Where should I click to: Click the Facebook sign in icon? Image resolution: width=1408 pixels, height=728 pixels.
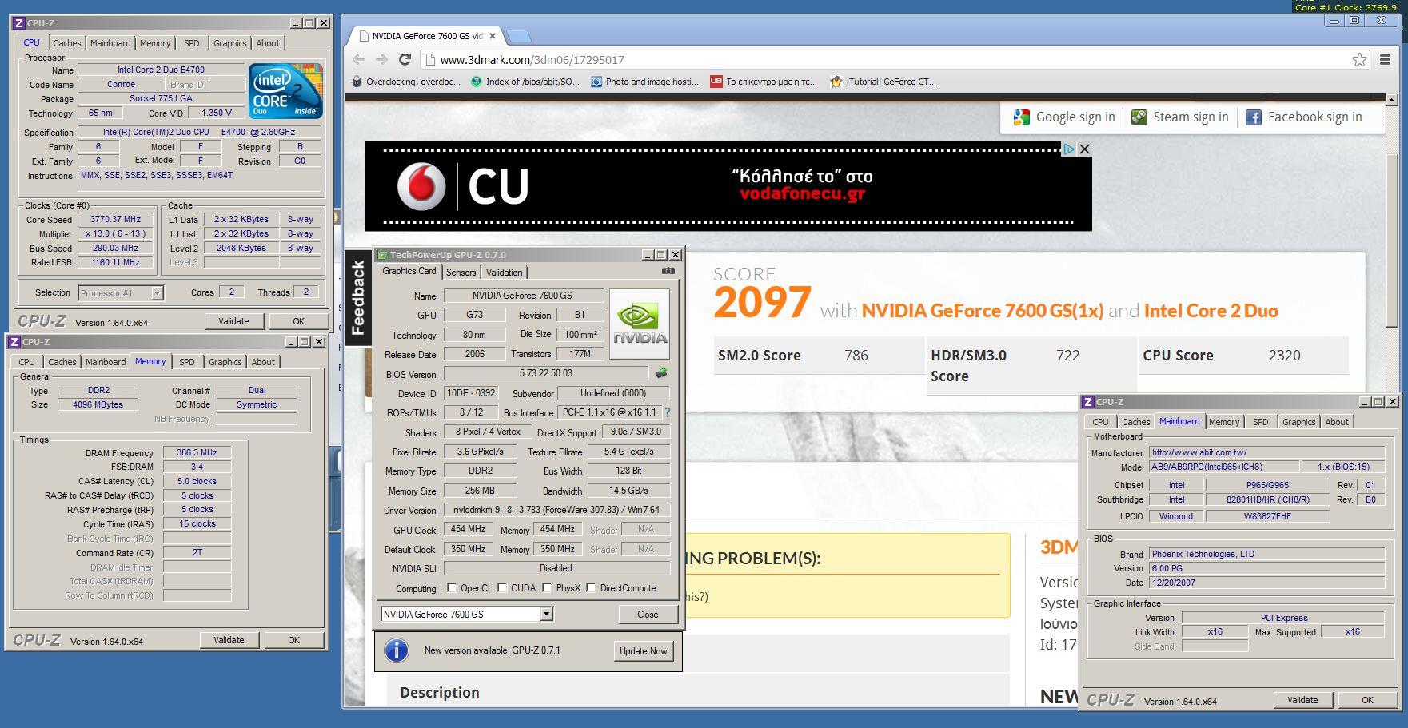pyautogui.click(x=1254, y=117)
